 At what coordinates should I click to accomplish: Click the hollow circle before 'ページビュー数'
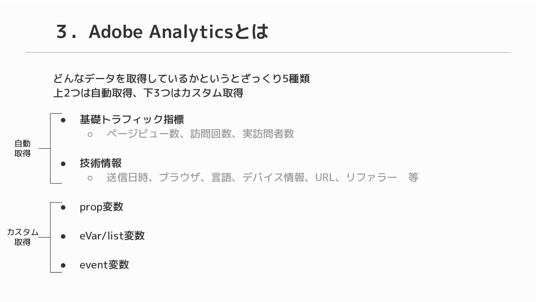(x=90, y=135)
